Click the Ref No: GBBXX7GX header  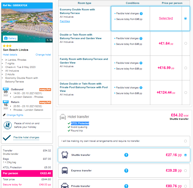tap(27, 5)
